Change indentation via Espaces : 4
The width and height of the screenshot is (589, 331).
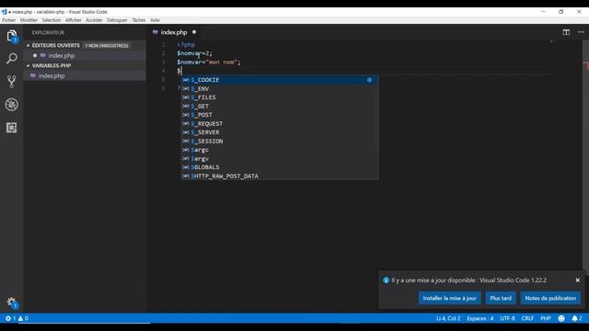click(480, 318)
